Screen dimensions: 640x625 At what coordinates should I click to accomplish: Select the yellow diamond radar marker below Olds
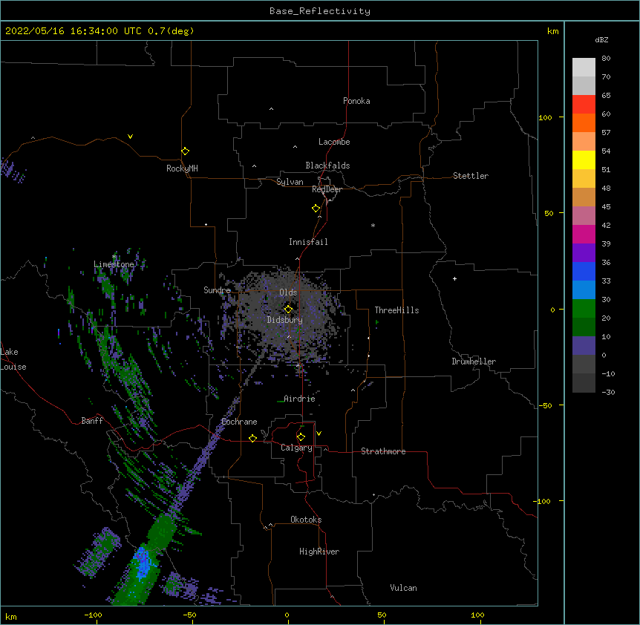[x=289, y=309]
